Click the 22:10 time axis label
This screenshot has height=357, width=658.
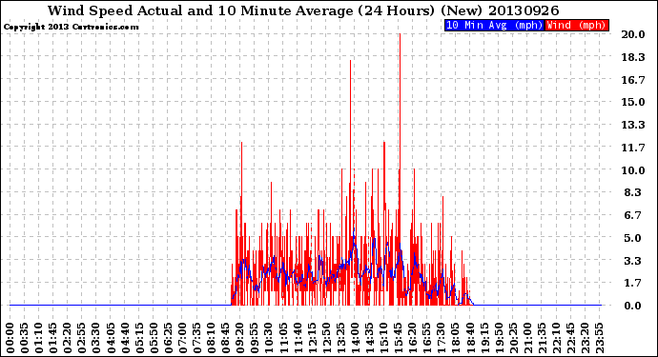[556, 338]
